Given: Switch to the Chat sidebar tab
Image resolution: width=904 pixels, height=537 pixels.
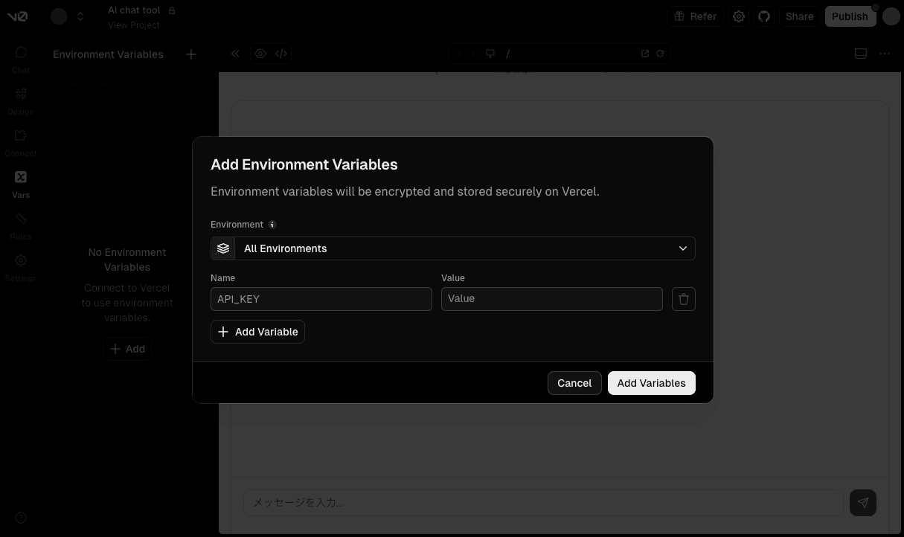Looking at the screenshot, I should [x=21, y=59].
